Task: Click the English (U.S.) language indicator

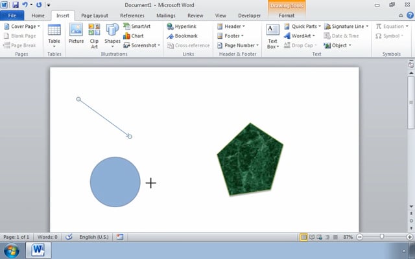Action: point(94,238)
